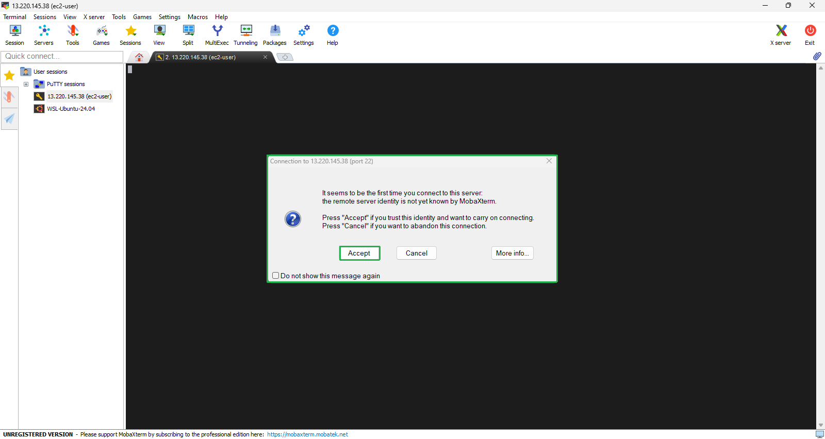Launch the MultiExec toolbar icon
The height and width of the screenshot is (439, 825).
[217, 35]
